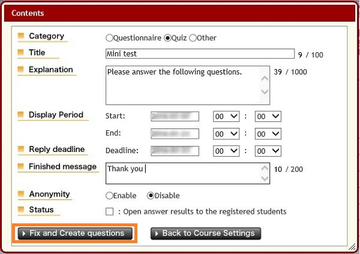Open the Deadline minute dropdown
The height and width of the screenshot is (254, 360).
(x=268, y=151)
